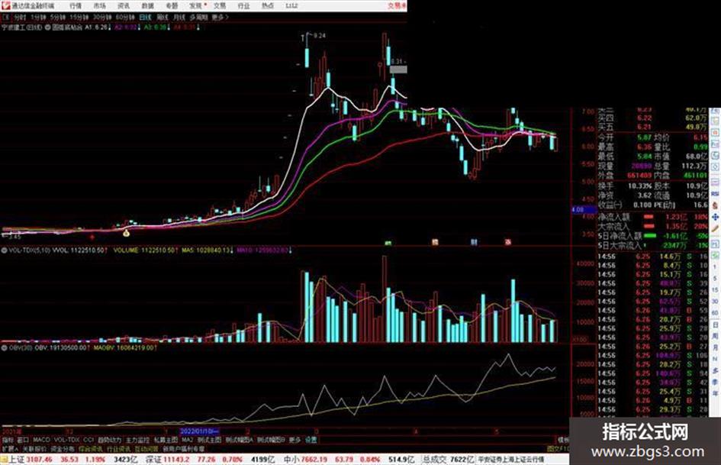Open the 新用户福利专享 link
The height and width of the screenshot is (465, 721).
click(183, 448)
